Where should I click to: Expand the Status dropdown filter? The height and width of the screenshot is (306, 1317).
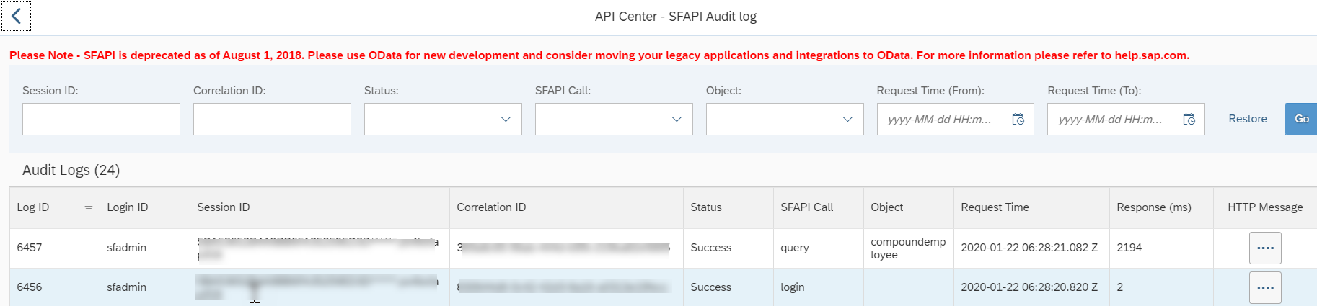pos(506,120)
